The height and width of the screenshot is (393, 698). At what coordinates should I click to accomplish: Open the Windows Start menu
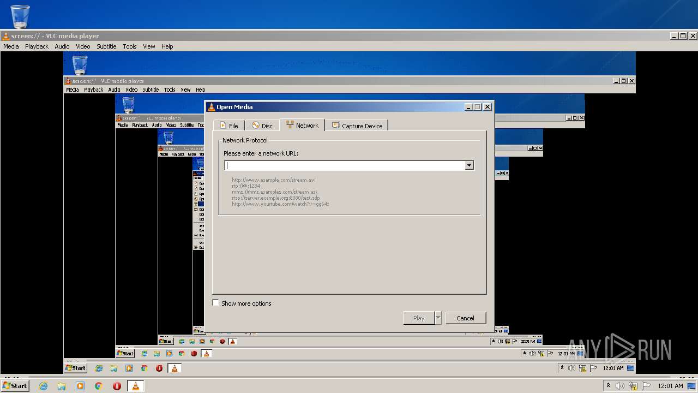pyautogui.click(x=15, y=385)
